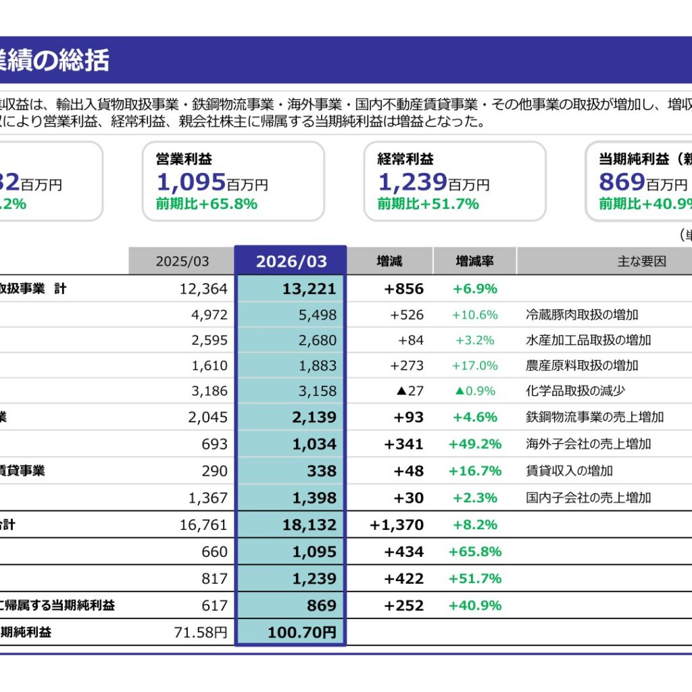Image resolution: width=692 pixels, height=692 pixels.
Task: Click the +422 change value
Action: pyautogui.click(x=404, y=578)
